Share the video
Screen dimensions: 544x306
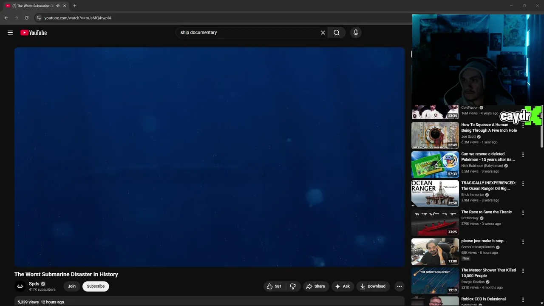[x=315, y=286]
